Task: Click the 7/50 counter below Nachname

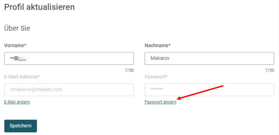Action: tap(270, 70)
